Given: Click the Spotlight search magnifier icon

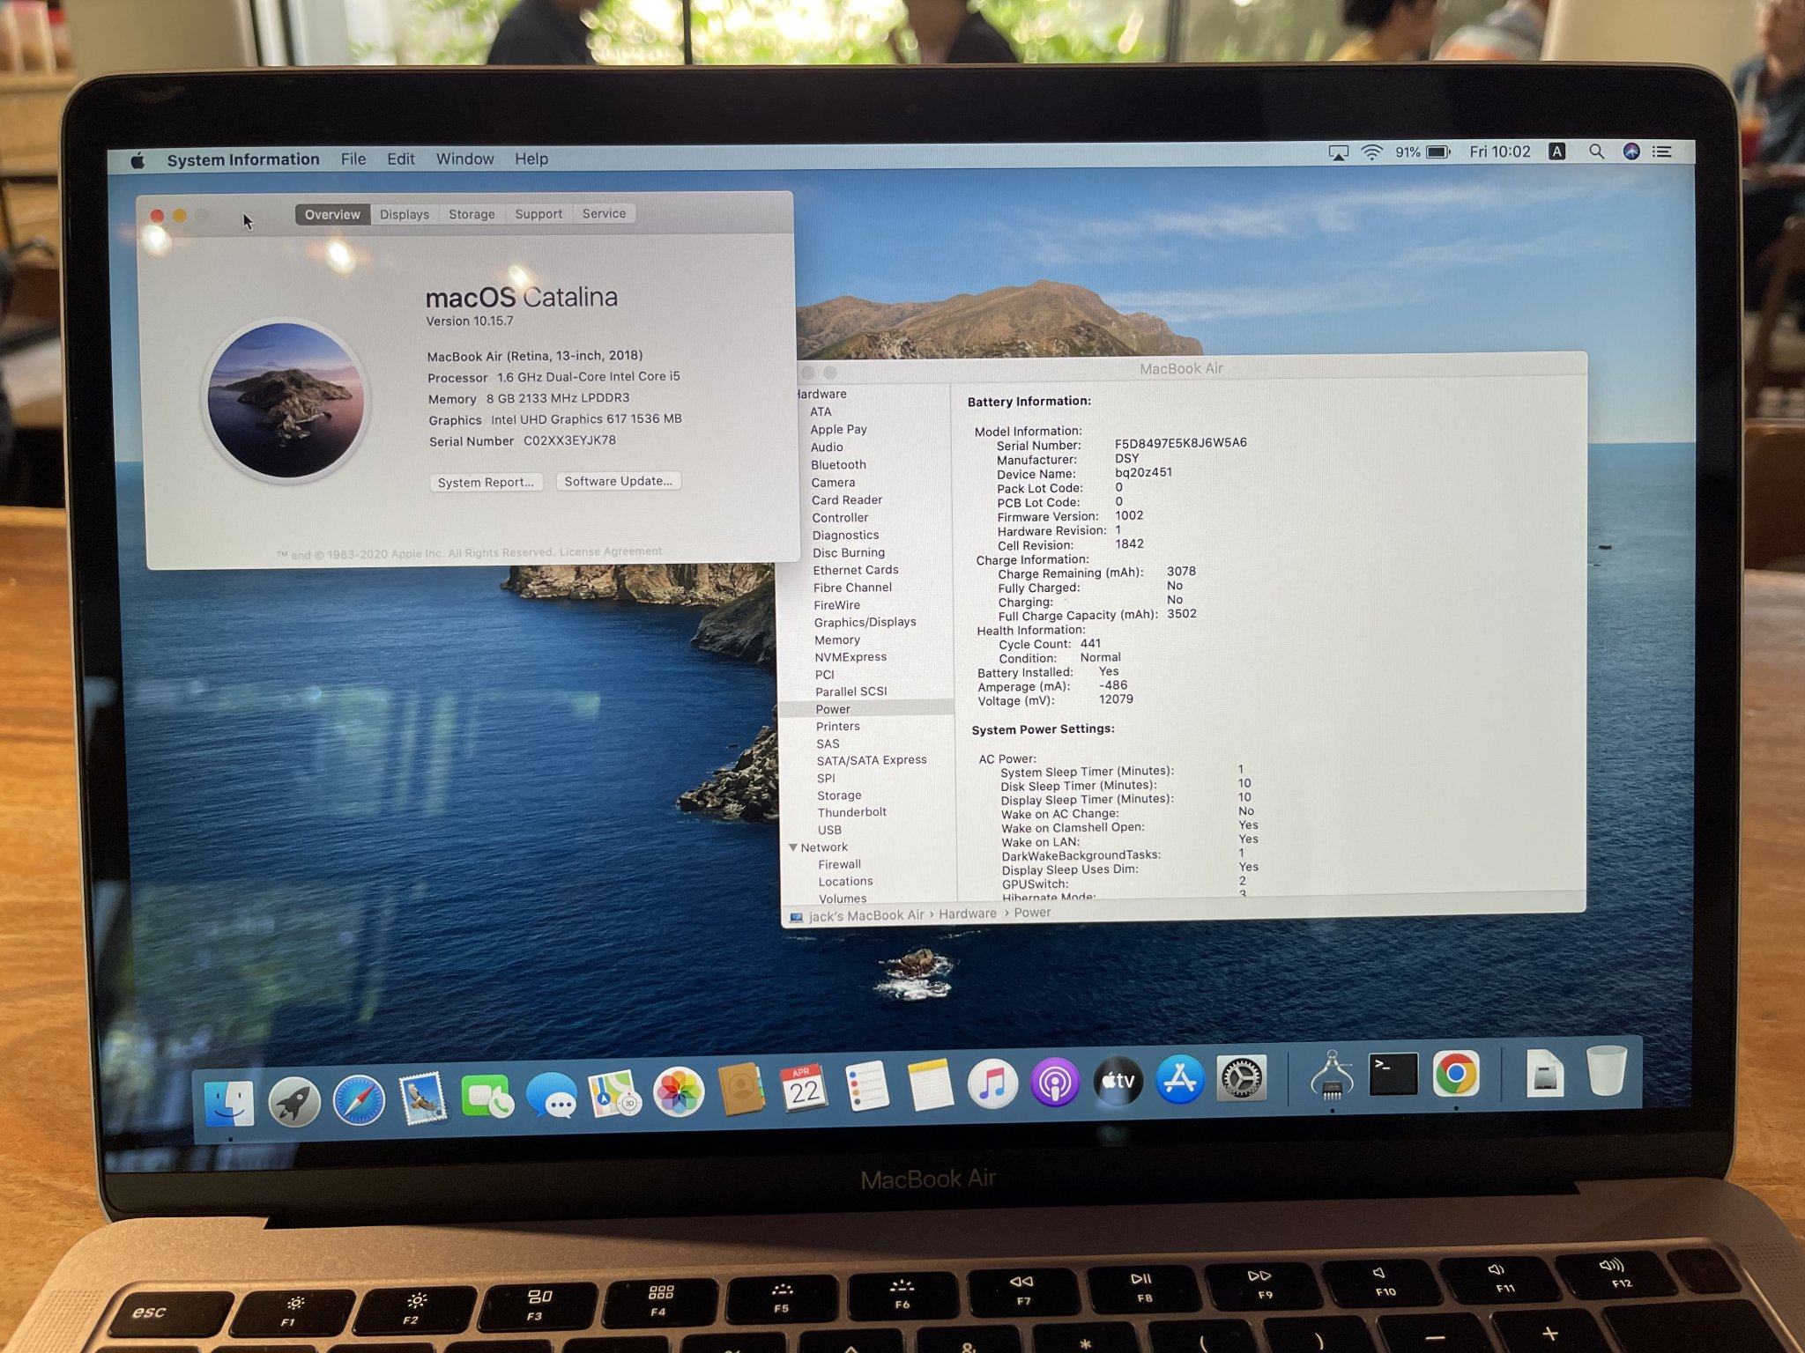Looking at the screenshot, I should tap(1596, 152).
